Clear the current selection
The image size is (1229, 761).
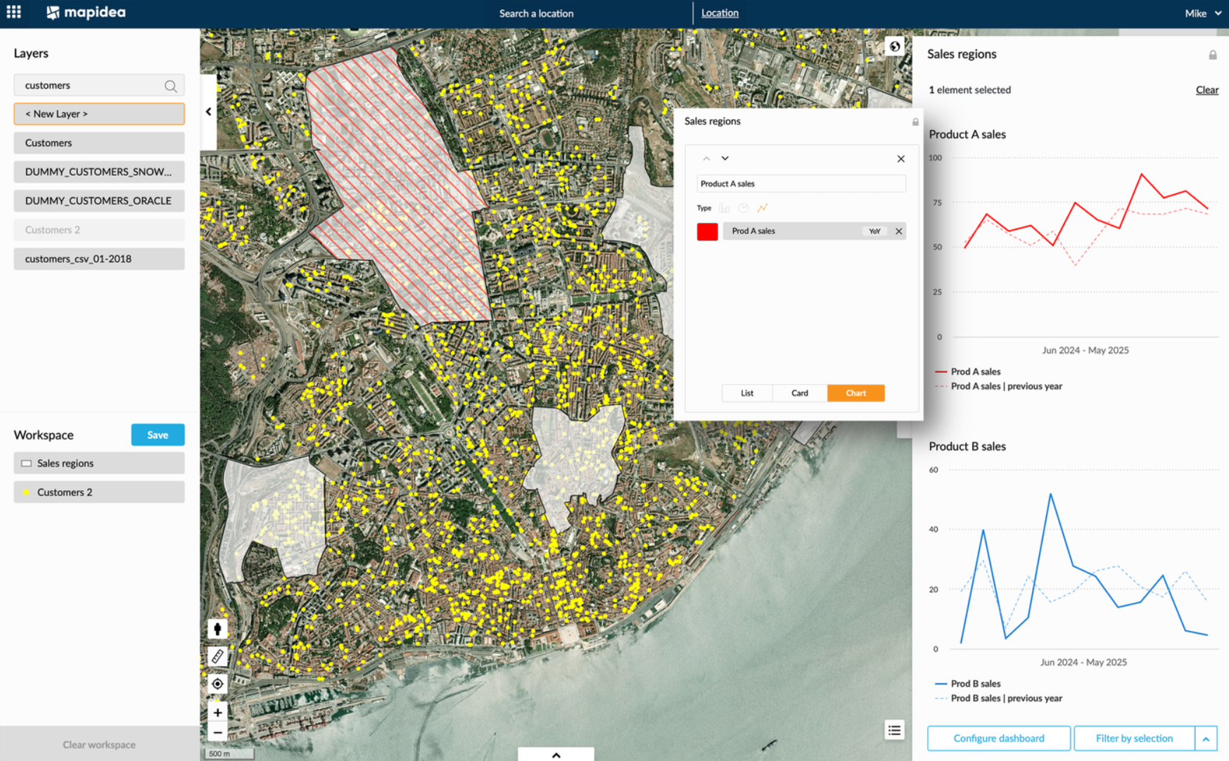(x=1206, y=90)
